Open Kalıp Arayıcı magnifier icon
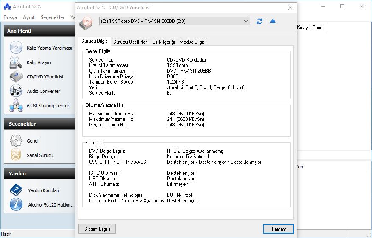Viewport: 372px width, 238px height. [x=16, y=62]
